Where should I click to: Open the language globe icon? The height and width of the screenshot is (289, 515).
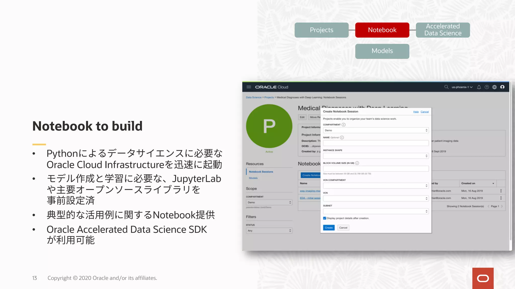pyautogui.click(x=495, y=87)
